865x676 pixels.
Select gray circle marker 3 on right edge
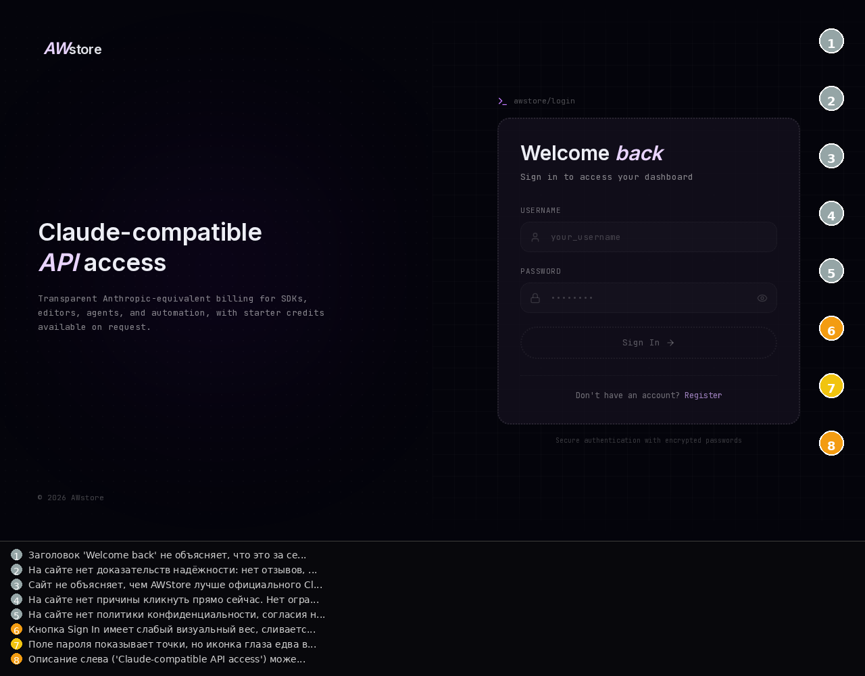pyautogui.click(x=831, y=156)
